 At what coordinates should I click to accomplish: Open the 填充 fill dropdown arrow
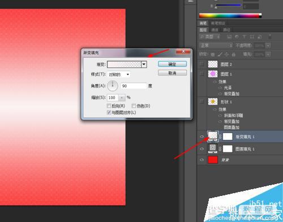(x=268, y=54)
